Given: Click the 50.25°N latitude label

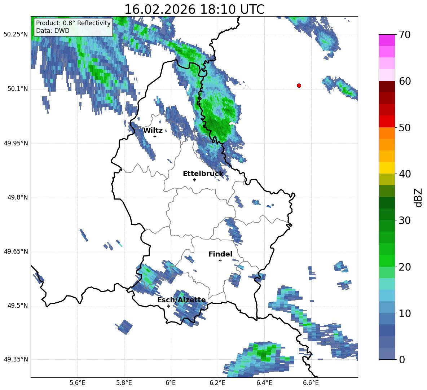Looking at the screenshot, I should pos(16,35).
